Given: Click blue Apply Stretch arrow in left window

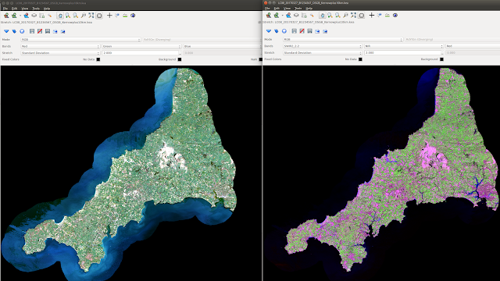Looking at the screenshot, I should pyautogui.click(x=6, y=31).
